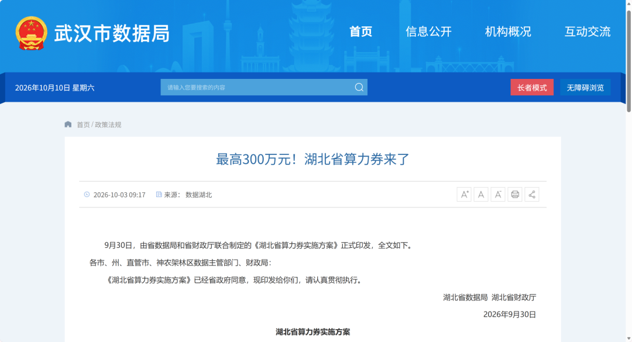Click the source document icon

[159, 195]
